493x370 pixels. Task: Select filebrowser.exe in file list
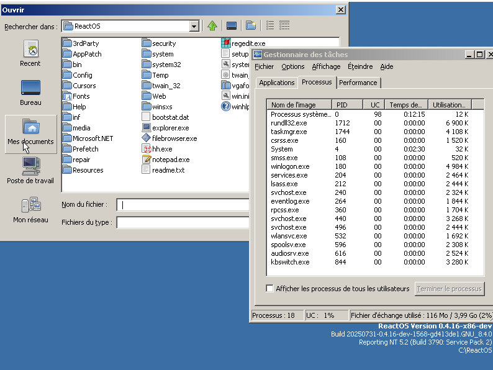(x=170, y=138)
